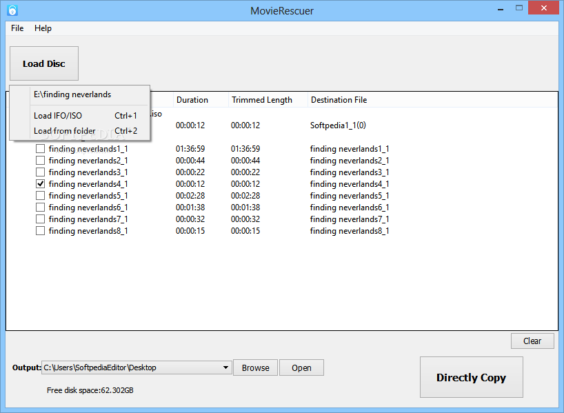Click destination file finding neverlands1_1
Image resolution: width=564 pixels, height=413 pixels.
pyautogui.click(x=350, y=149)
